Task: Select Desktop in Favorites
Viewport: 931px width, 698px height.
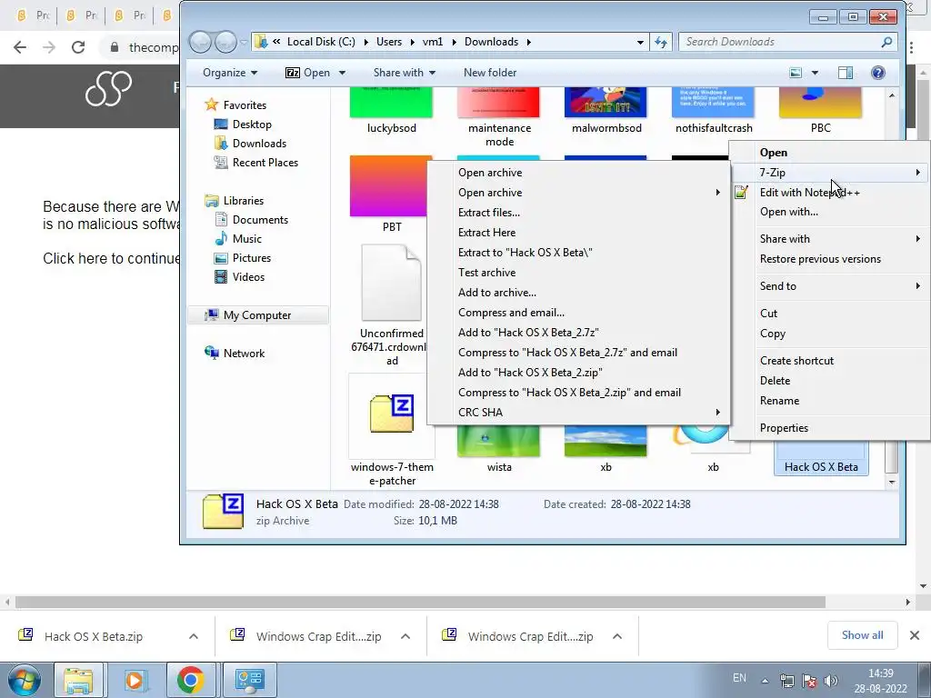Action: point(252,124)
